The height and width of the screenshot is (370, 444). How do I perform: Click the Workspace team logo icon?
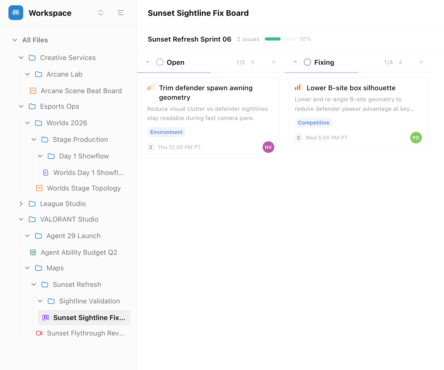(x=16, y=13)
